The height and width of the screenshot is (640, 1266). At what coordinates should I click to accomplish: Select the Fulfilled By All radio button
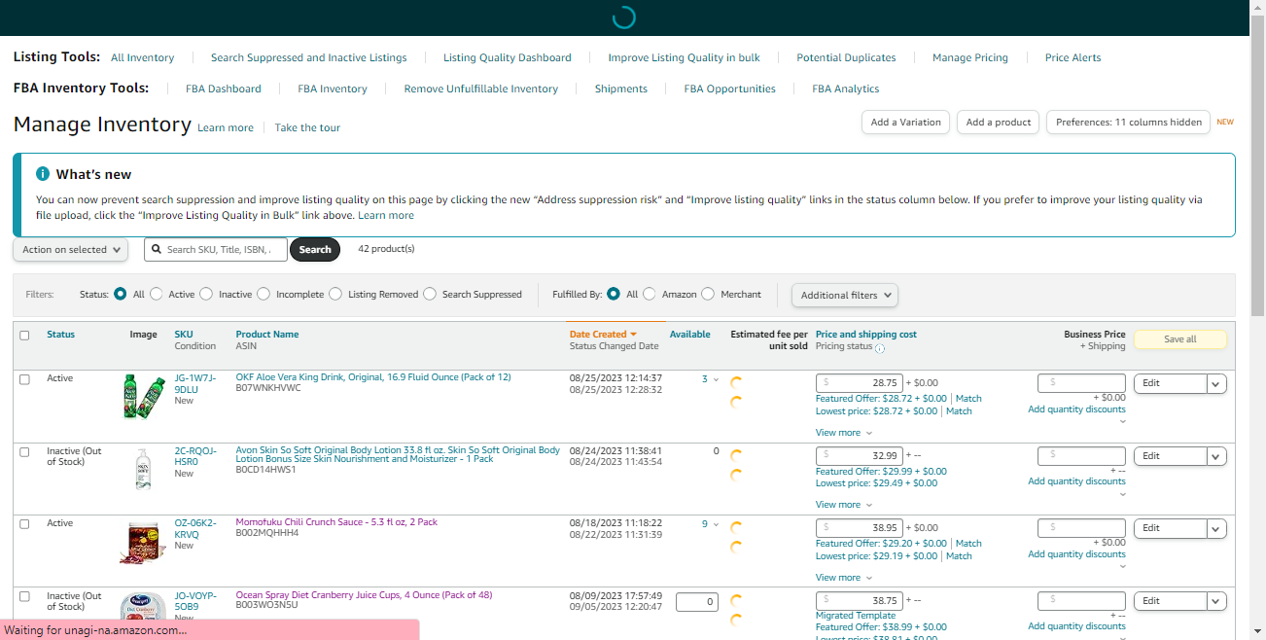click(x=614, y=294)
